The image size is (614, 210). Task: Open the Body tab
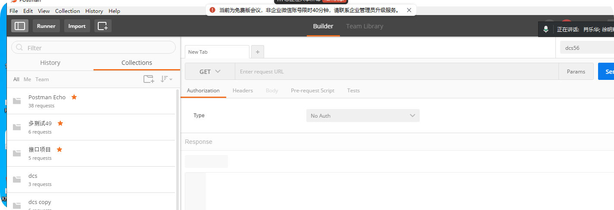coord(272,91)
